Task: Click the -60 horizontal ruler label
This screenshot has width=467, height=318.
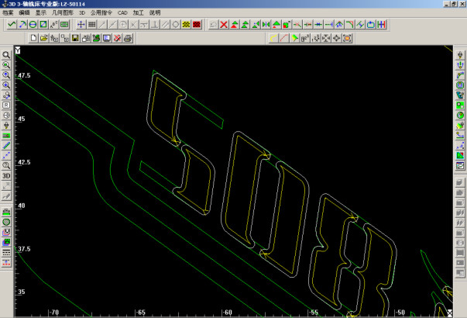Action: pos(228,313)
